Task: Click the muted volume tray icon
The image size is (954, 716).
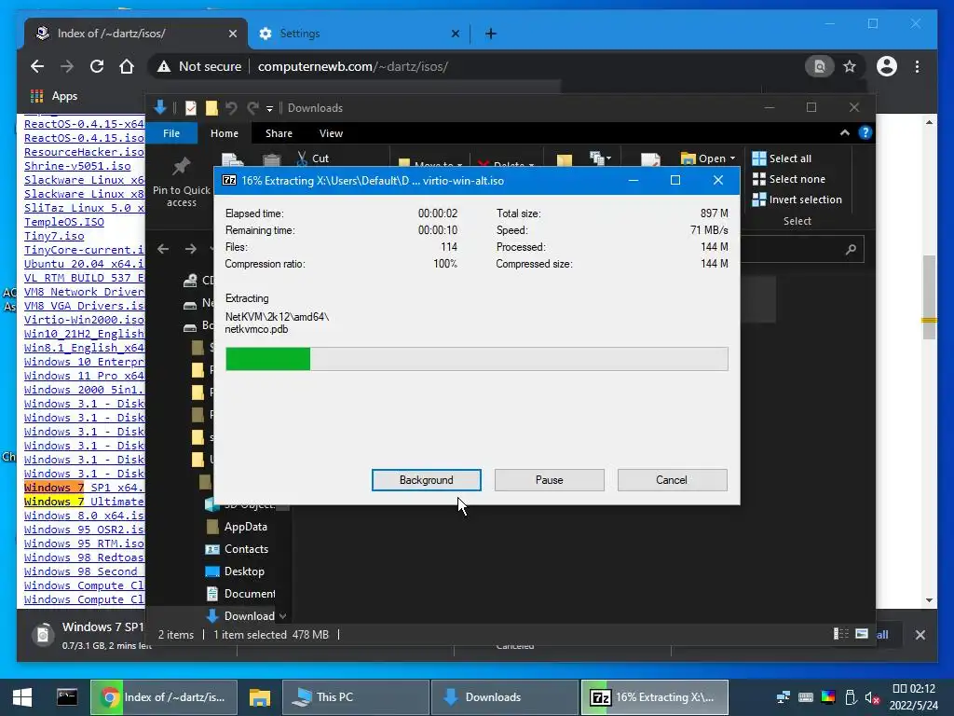Action: pos(872,697)
